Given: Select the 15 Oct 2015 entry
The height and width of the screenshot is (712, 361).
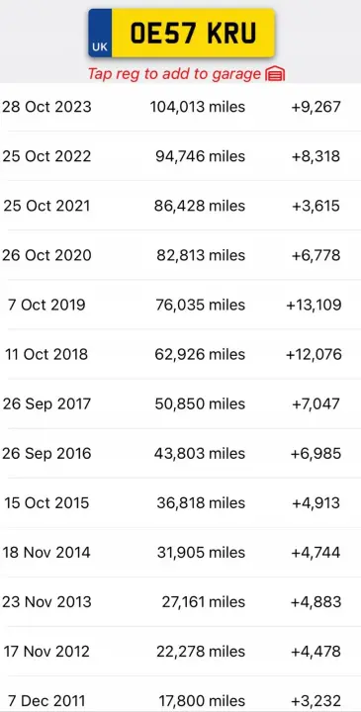Looking at the screenshot, I should pos(181,502).
